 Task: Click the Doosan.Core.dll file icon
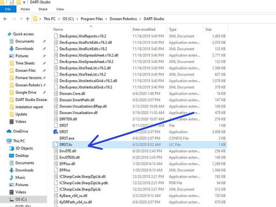(x=56, y=93)
